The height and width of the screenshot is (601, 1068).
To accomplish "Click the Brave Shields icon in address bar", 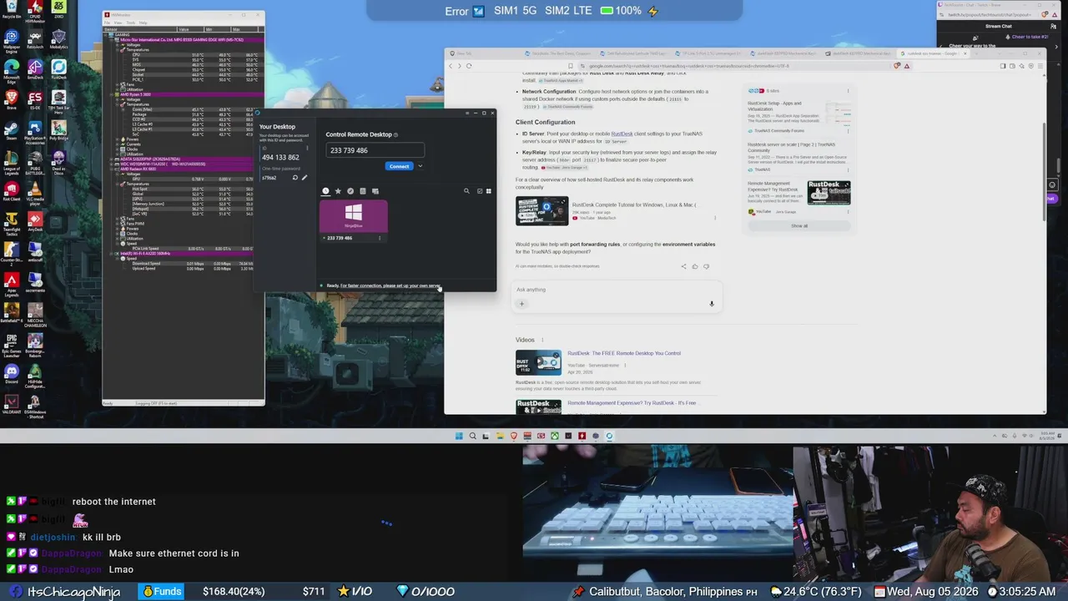I will pyautogui.click(x=898, y=66).
